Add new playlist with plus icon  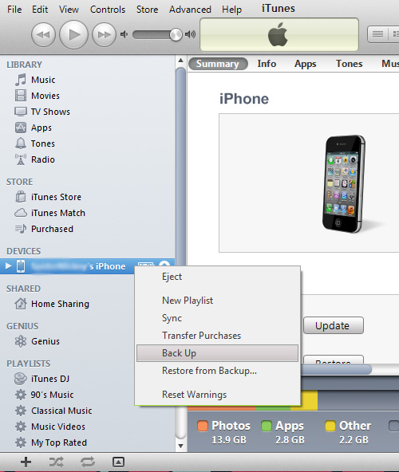point(26,462)
